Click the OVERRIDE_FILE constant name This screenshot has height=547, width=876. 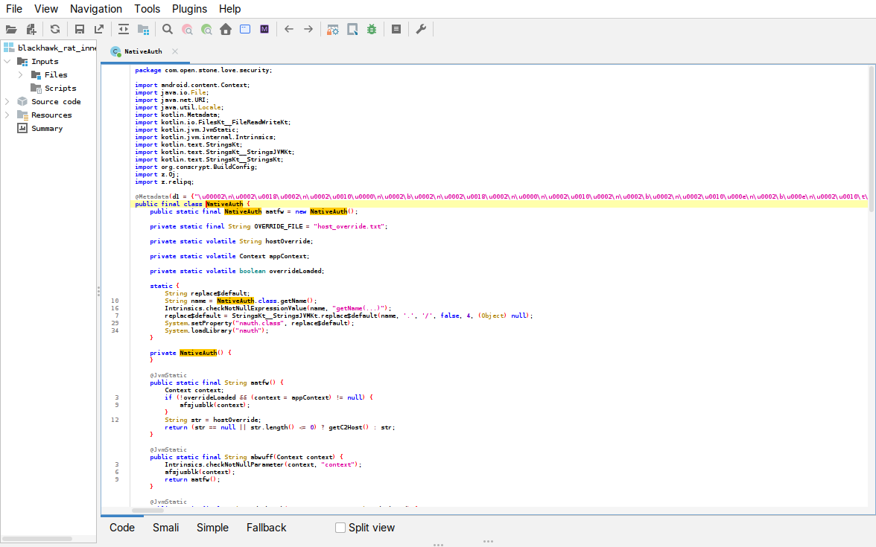(279, 226)
